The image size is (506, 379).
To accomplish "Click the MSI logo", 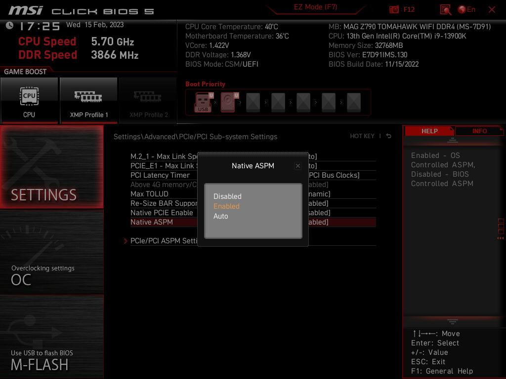I will 26,10.
